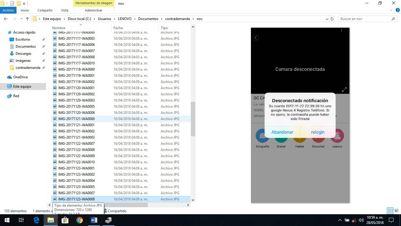Open the Vista ribbon tab

point(65,10)
